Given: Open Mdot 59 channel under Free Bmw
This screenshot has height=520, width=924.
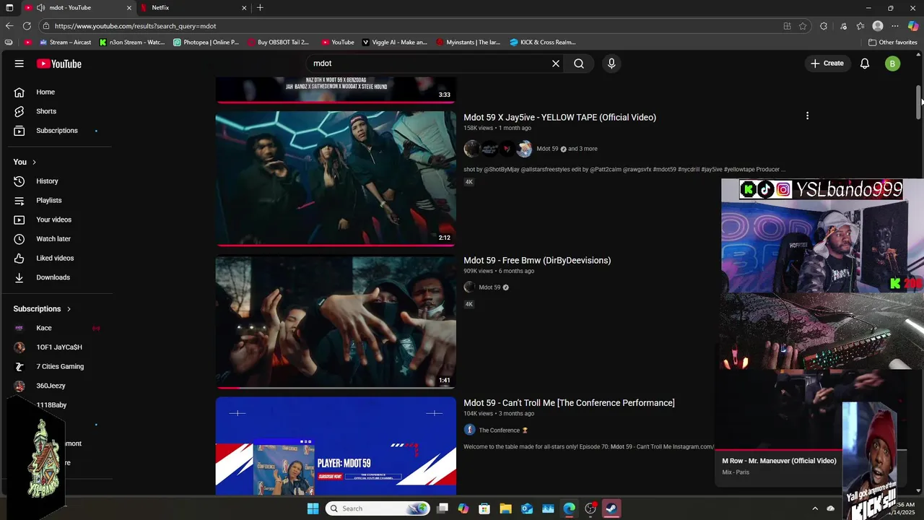Looking at the screenshot, I should 489,287.
